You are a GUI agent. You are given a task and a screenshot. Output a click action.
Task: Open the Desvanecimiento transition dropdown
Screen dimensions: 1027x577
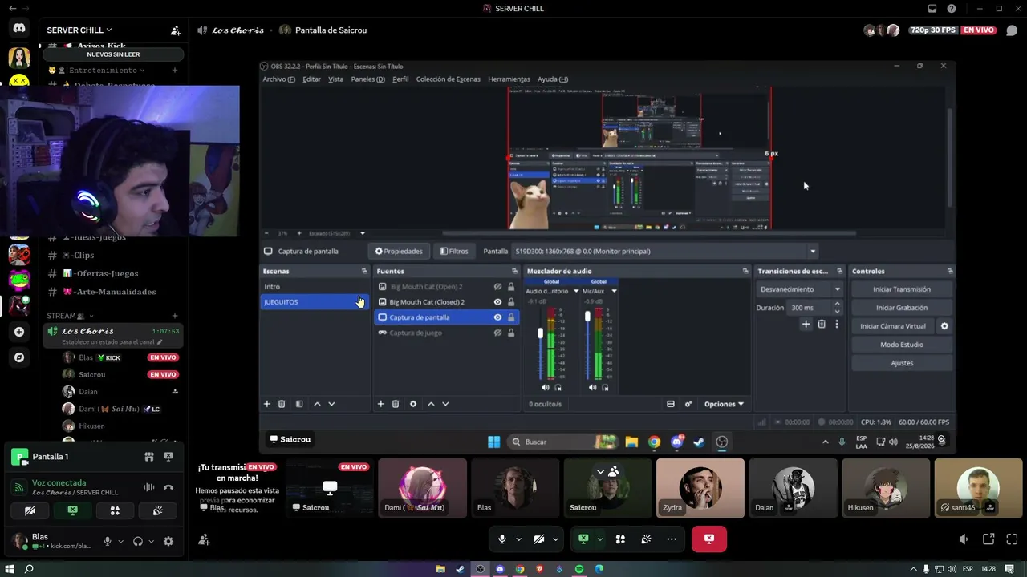[799, 289]
